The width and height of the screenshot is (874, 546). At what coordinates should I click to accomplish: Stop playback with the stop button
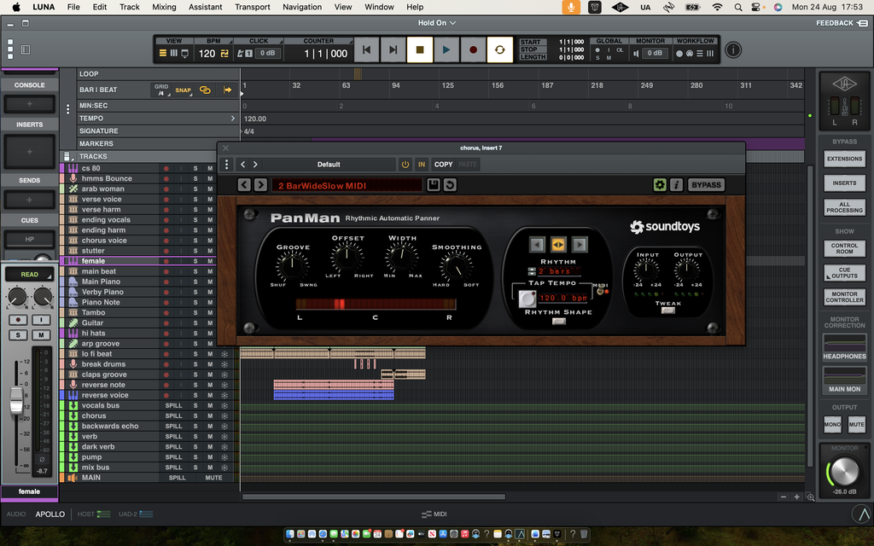(420, 50)
